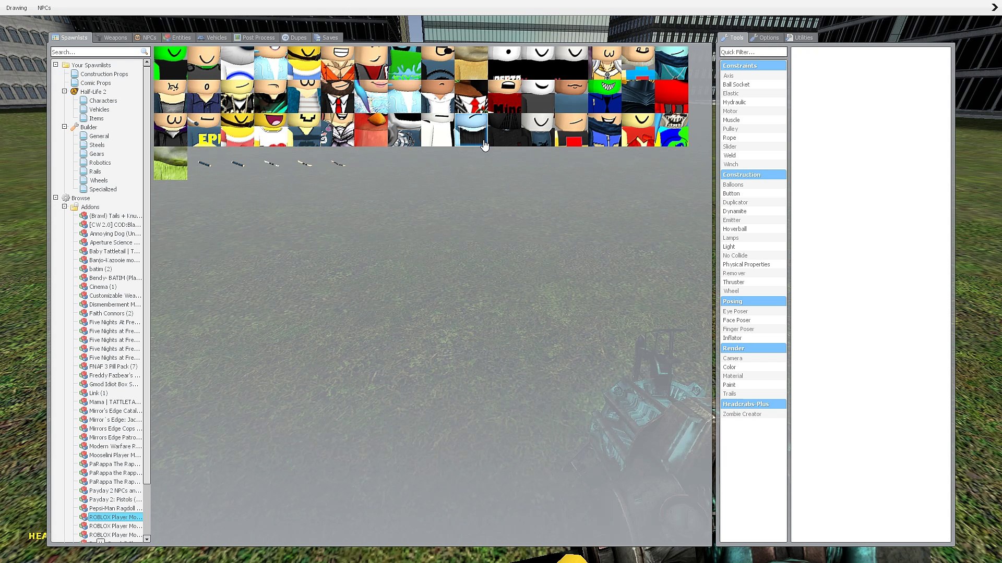The image size is (1002, 563).
Task: Collapse the Half-Life 2 tree node
Action: tap(65, 91)
